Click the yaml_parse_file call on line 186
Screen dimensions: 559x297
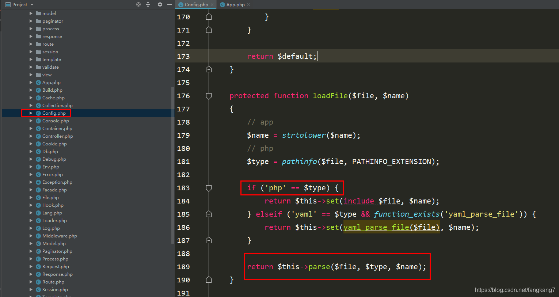(x=391, y=228)
